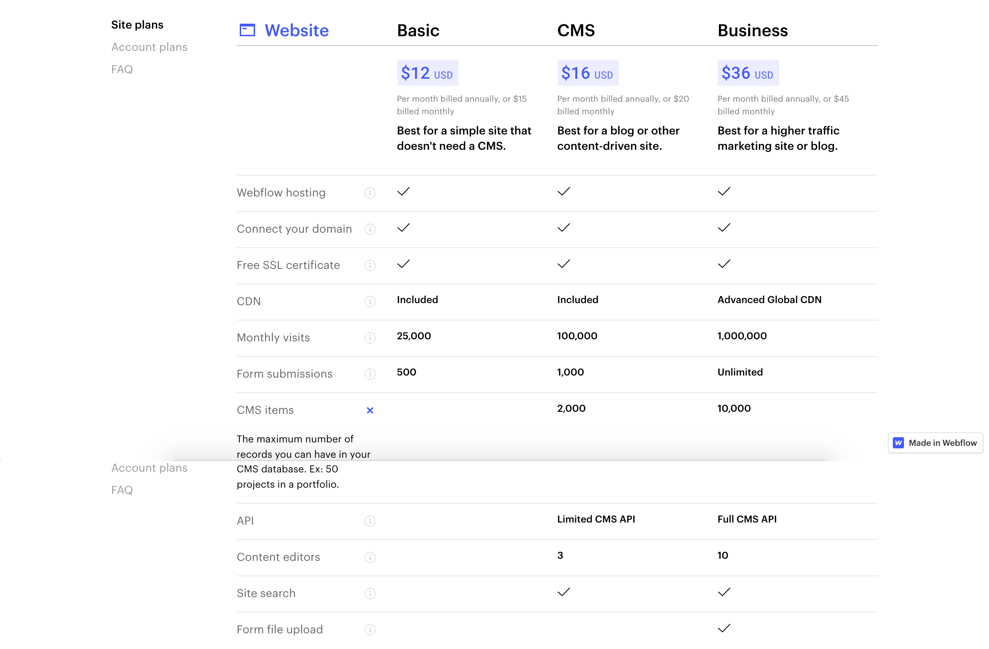Click the Business checkmark for Connect your domain

(x=724, y=228)
